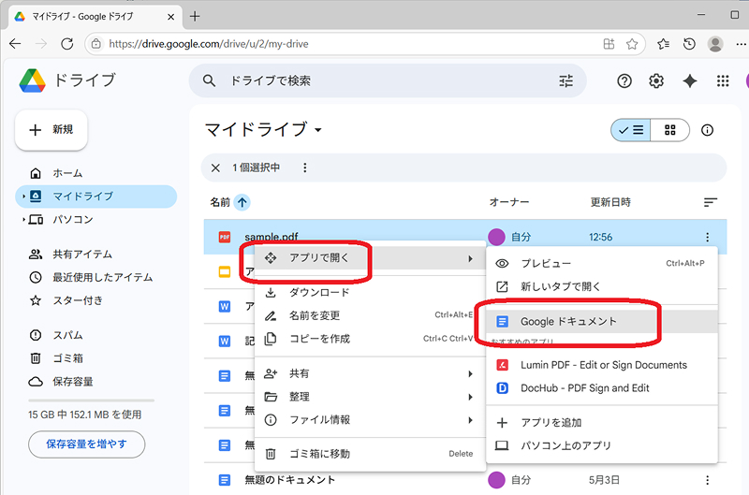Screen dimensions: 749x495
Task: Open スター付き in sidebar
Action: 95,300
